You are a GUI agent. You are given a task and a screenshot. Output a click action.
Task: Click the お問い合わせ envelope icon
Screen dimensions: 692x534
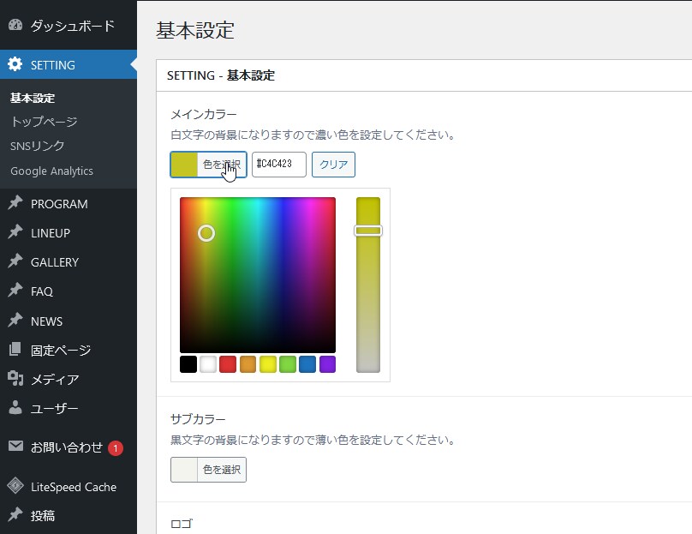pos(15,446)
